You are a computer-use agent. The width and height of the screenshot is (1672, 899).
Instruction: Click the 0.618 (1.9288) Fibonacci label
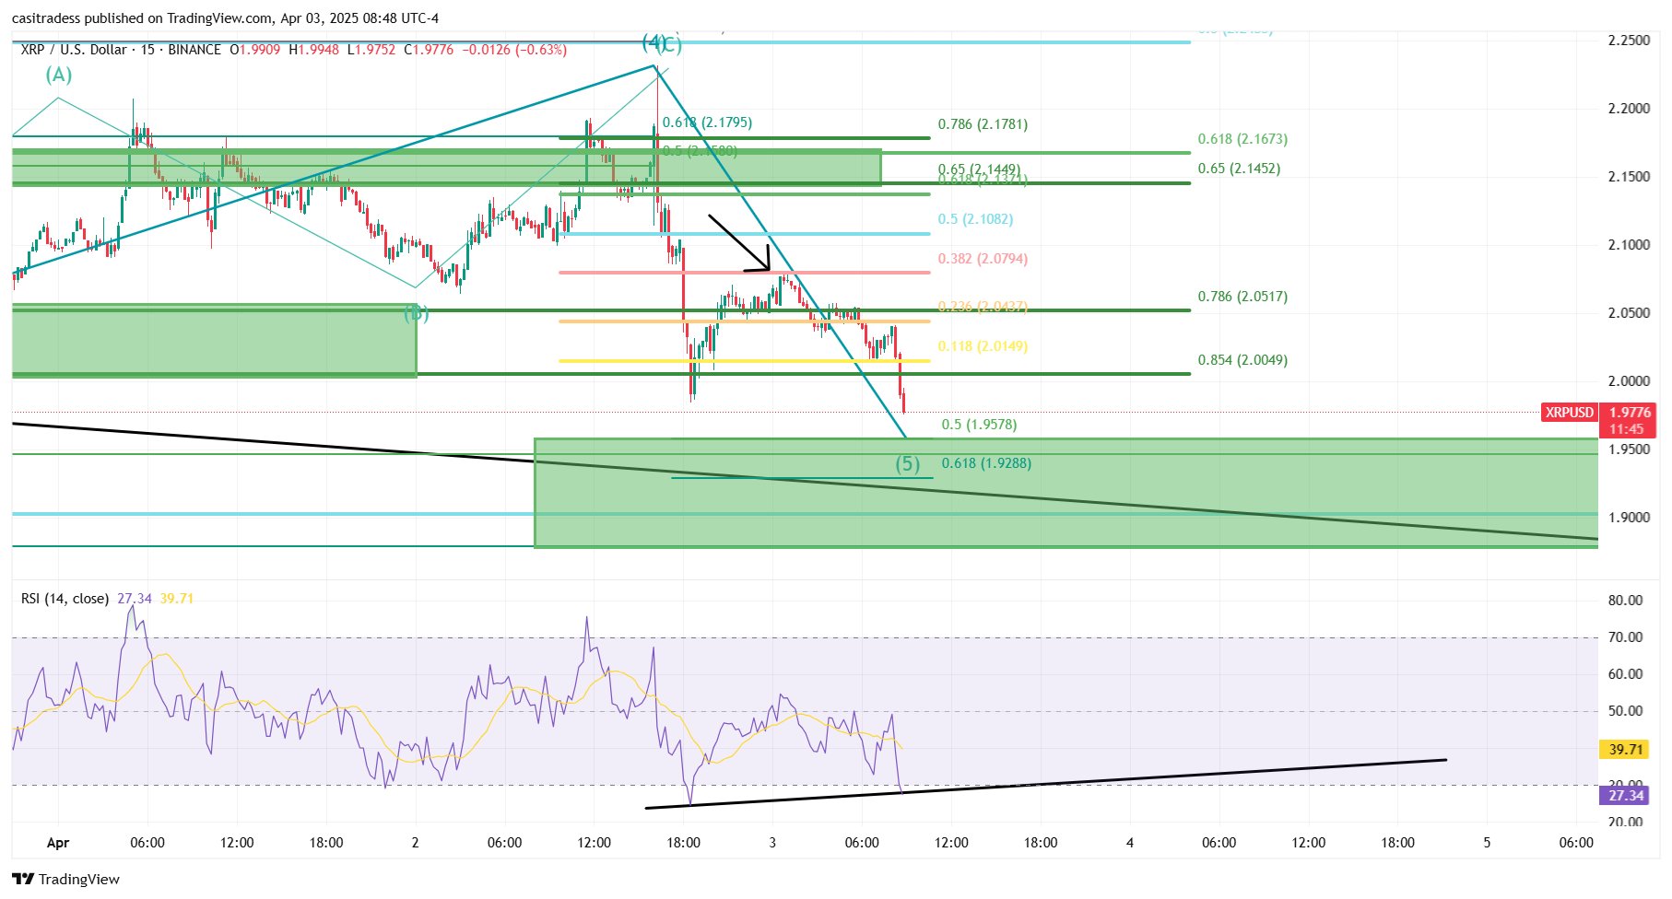coord(987,464)
